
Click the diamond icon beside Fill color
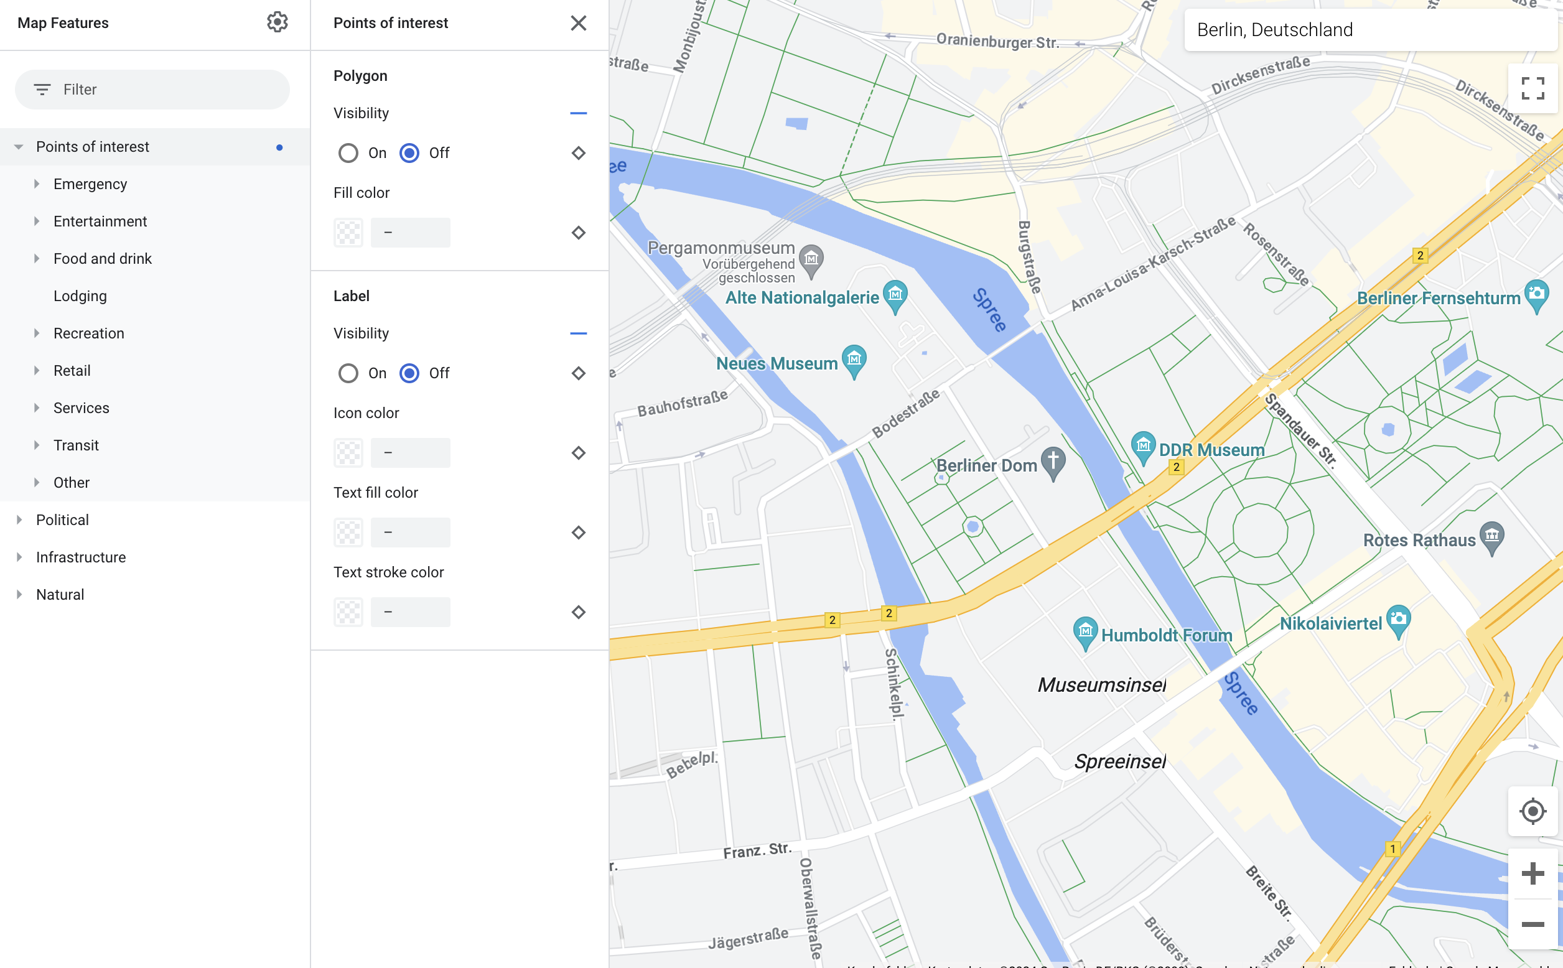point(578,233)
